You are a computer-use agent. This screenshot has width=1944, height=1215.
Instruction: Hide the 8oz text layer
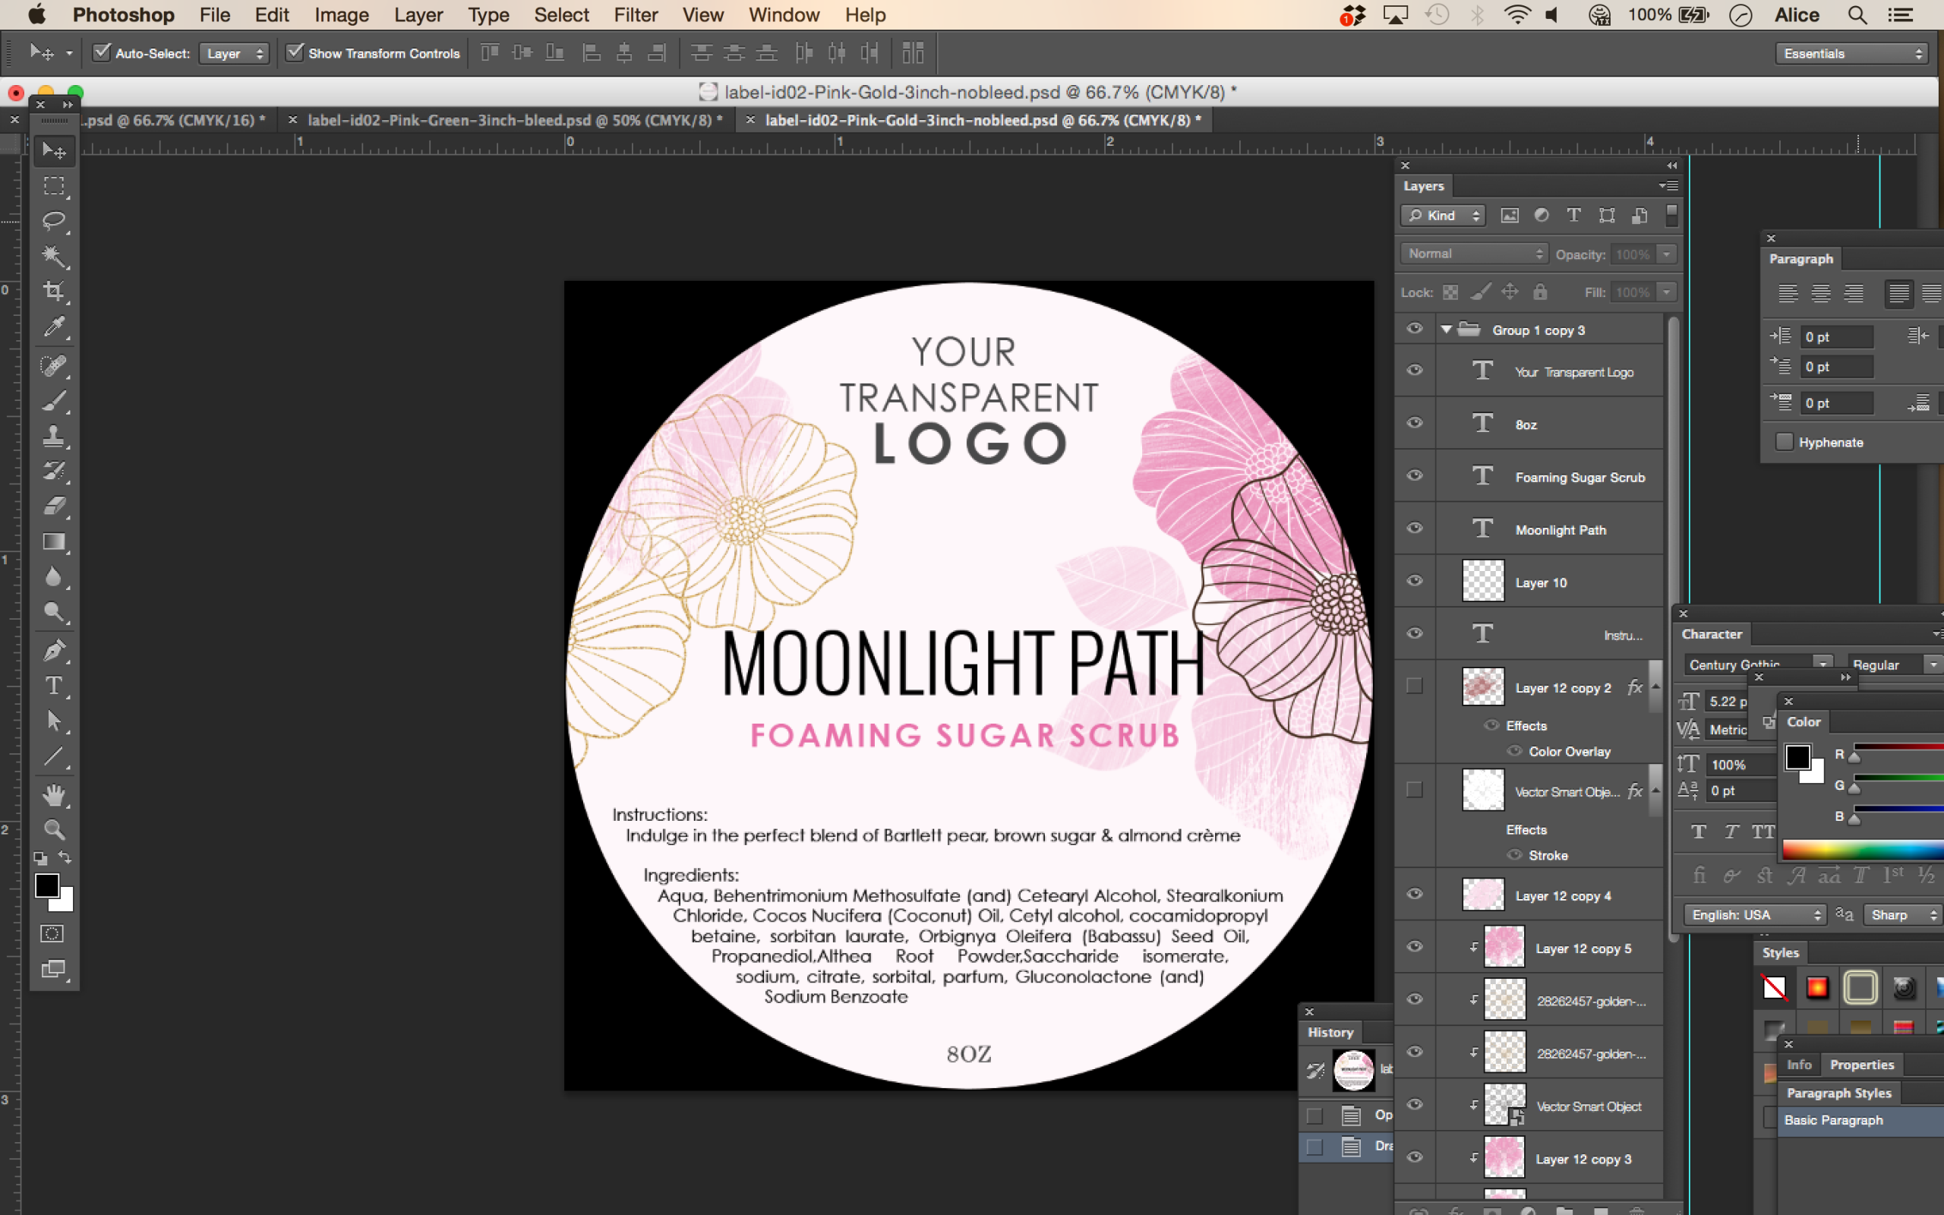coord(1415,423)
